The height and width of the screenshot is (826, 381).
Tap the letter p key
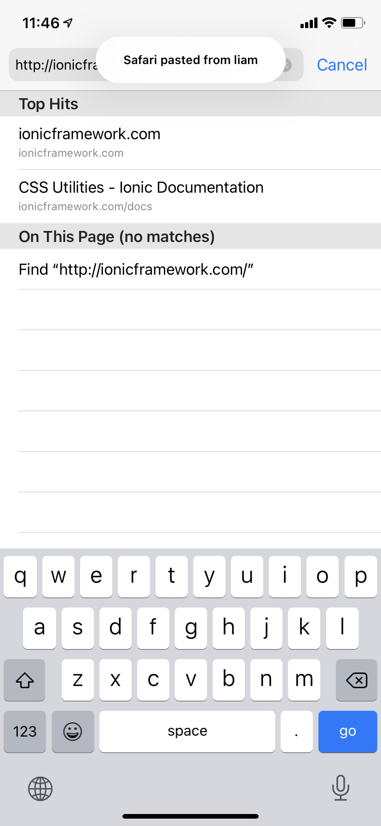361,576
